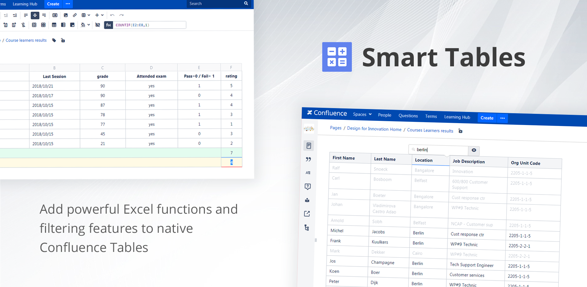Click the labels tag icon near breadcrumb
Viewport: 587px width, 287px height.
pos(54,40)
